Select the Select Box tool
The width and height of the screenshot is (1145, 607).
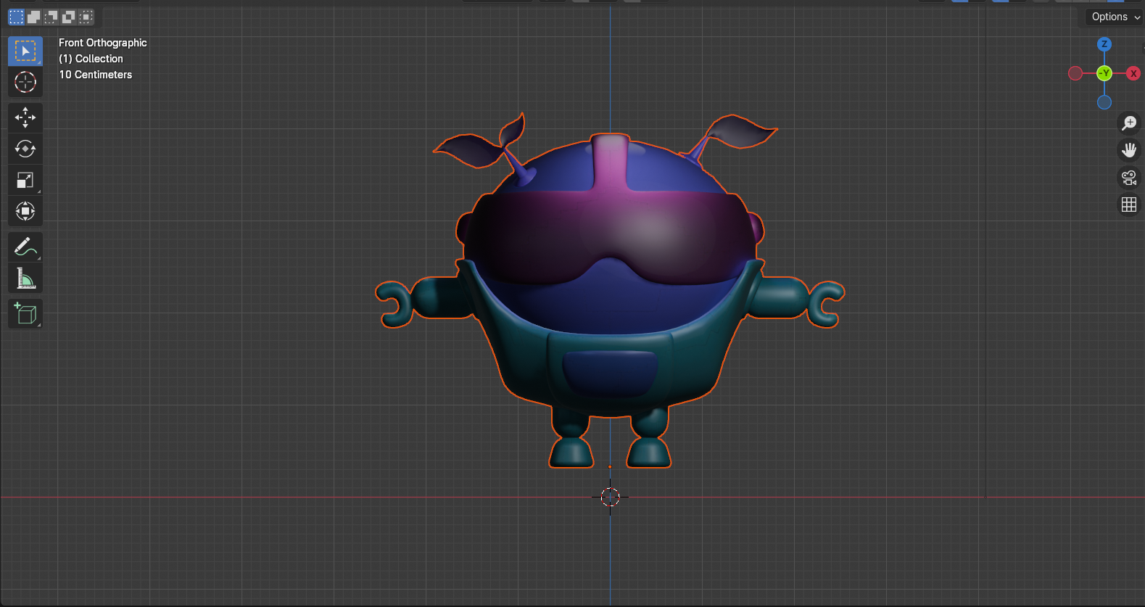[25, 51]
